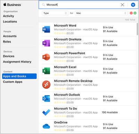139x134 pixels.
Task: Go to Custom Apps in sidebar
Action: tap(13, 82)
